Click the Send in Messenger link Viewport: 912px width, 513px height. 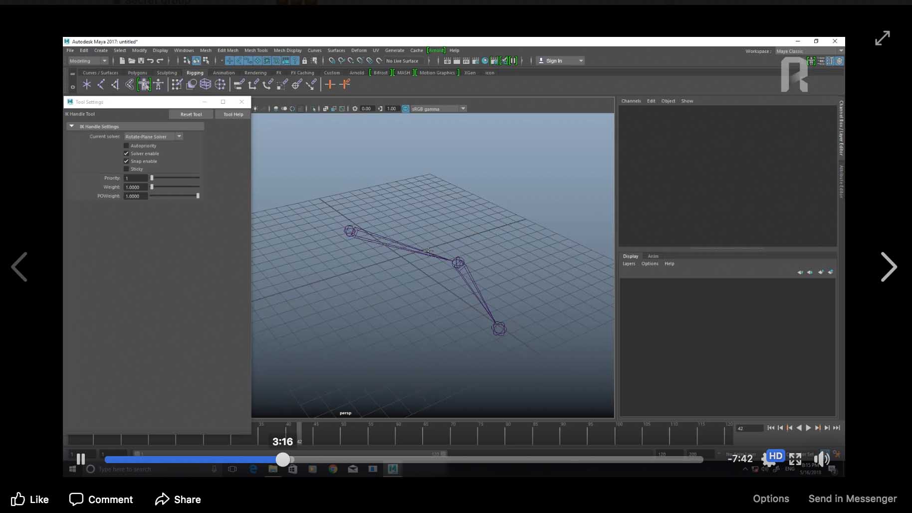tap(852, 499)
